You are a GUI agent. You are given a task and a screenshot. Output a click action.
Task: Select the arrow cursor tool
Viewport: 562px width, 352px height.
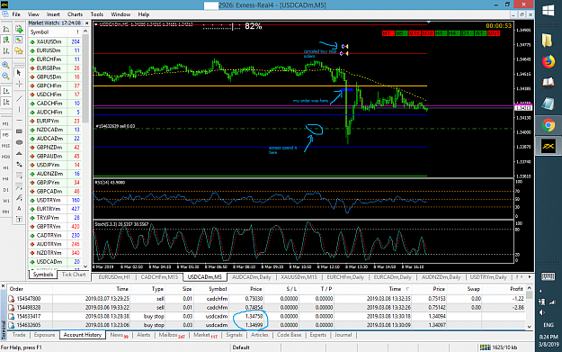(19, 73)
